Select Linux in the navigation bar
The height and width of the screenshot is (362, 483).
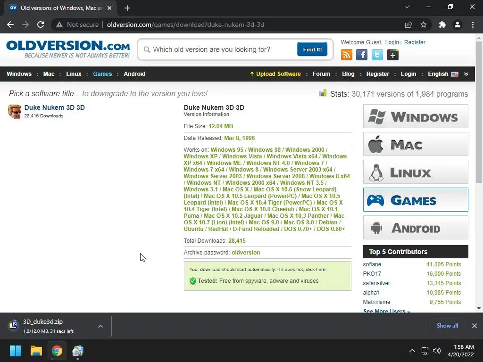pyautogui.click(x=74, y=74)
